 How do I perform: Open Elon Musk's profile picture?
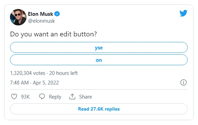click(18, 17)
